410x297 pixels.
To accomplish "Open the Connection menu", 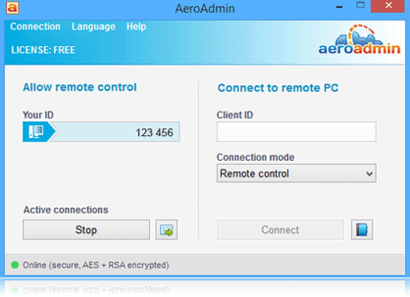I will point(35,27).
